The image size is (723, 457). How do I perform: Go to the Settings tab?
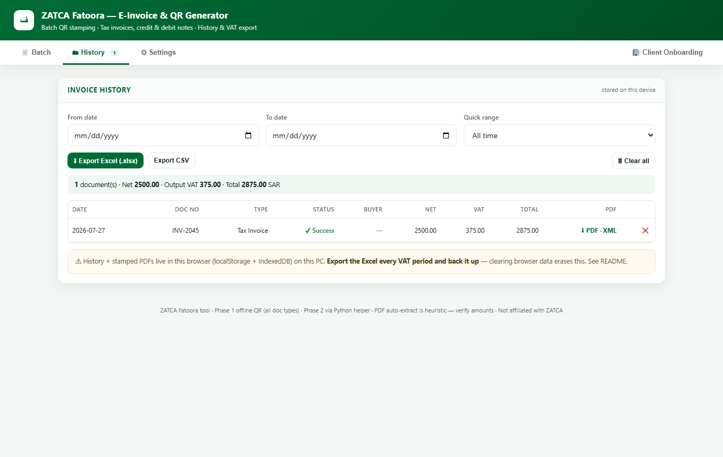click(x=158, y=53)
